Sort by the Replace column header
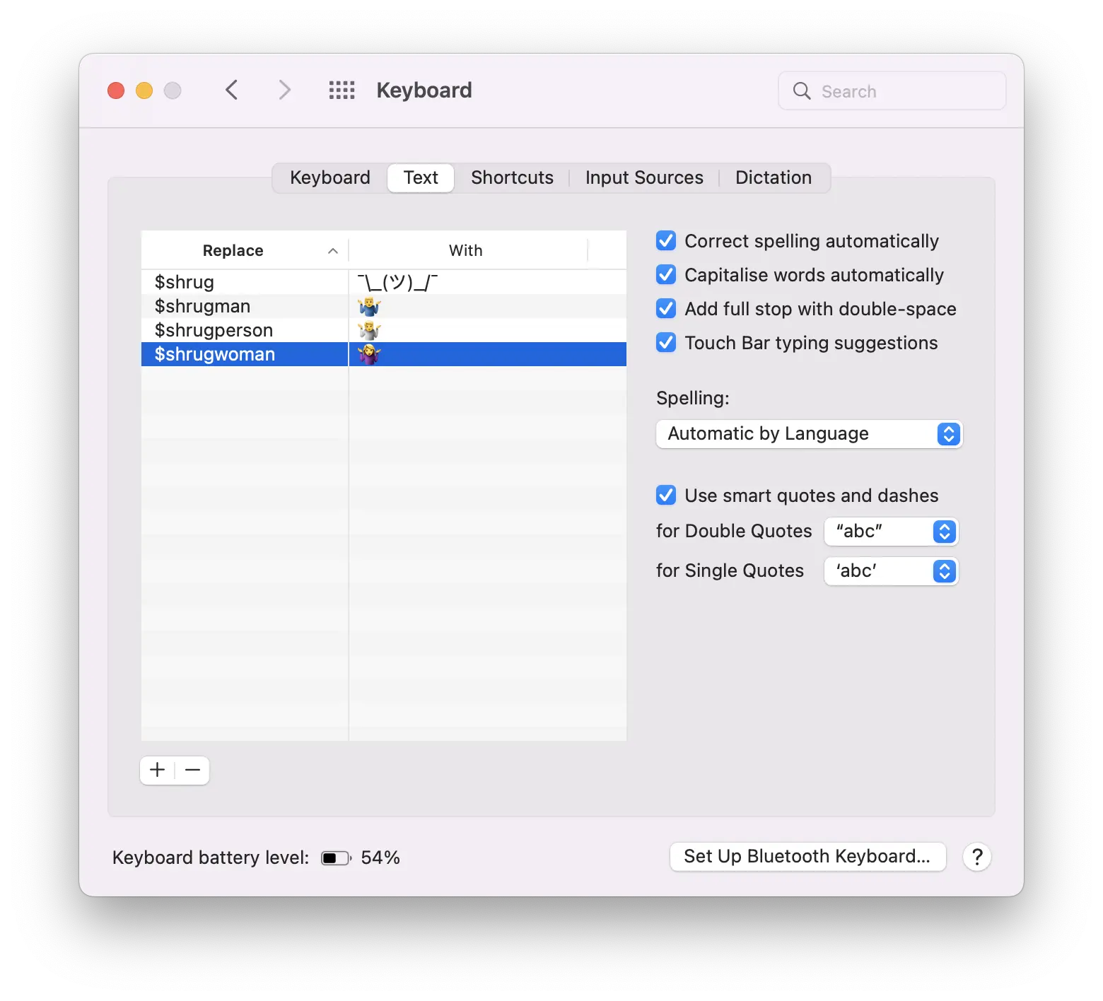1103x1001 pixels. [x=233, y=250]
